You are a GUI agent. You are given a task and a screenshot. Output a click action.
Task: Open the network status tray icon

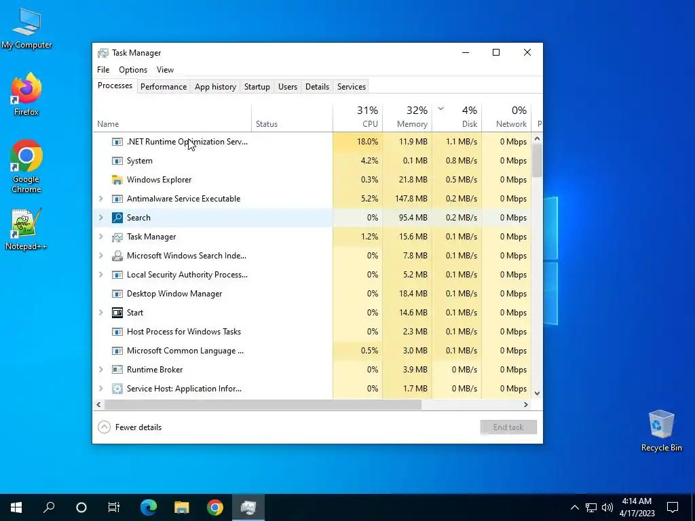coord(591,507)
